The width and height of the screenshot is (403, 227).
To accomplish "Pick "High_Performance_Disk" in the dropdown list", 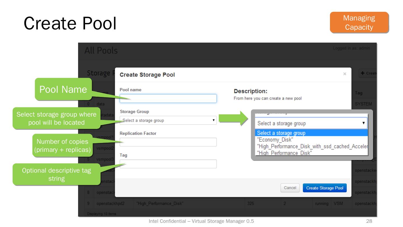I will (x=284, y=153).
